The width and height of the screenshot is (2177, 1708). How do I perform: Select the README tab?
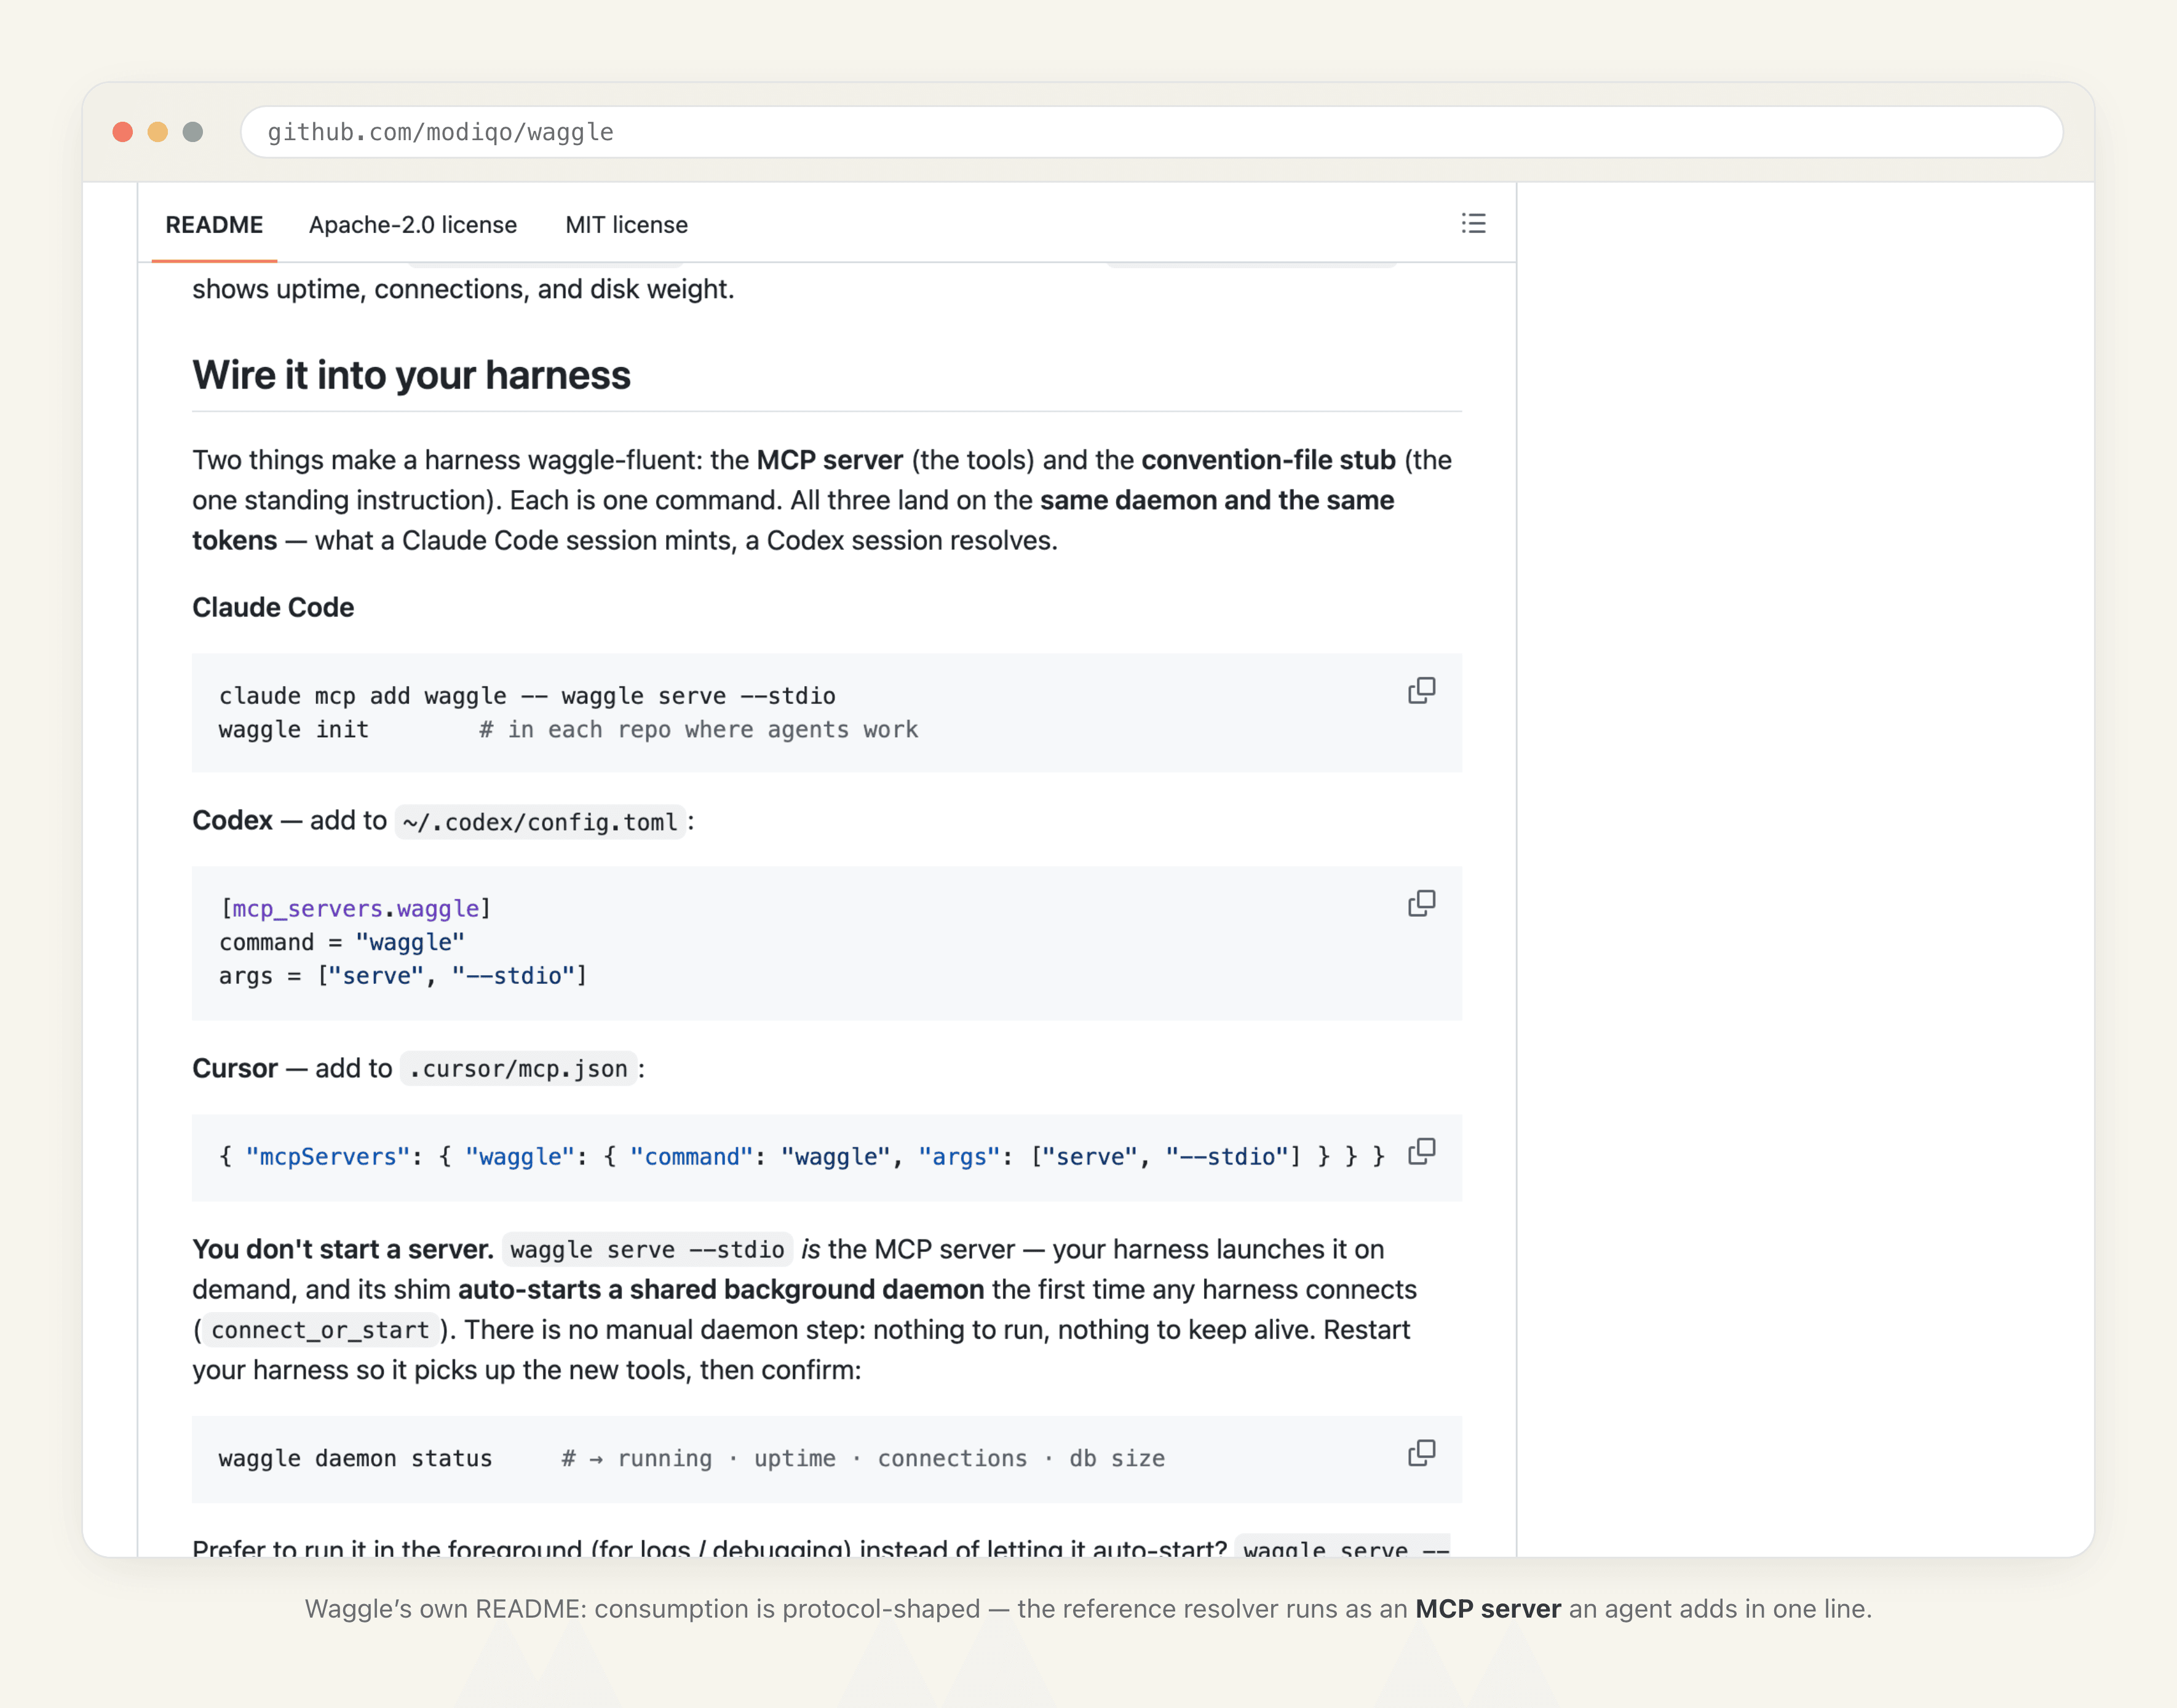[214, 225]
